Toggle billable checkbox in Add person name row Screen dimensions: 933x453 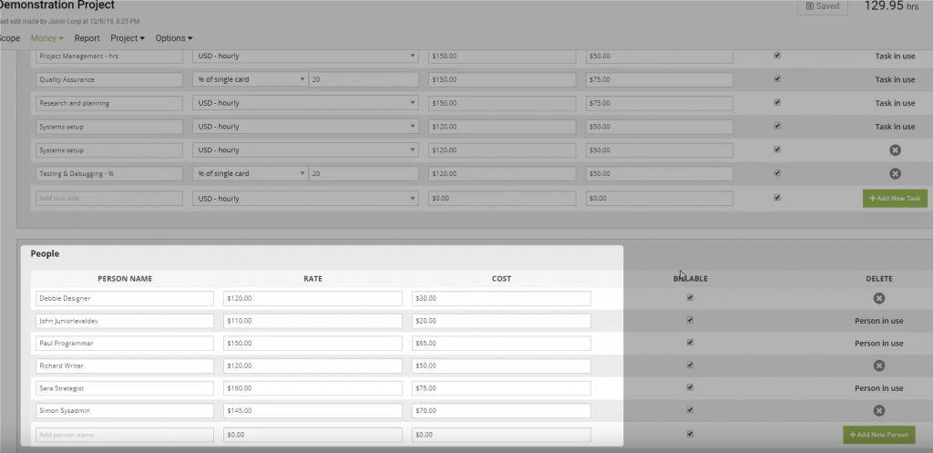coord(691,434)
